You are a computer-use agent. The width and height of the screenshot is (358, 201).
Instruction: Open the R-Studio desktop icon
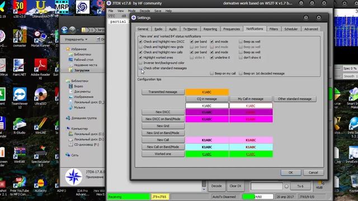pyautogui.click(x=20, y=125)
